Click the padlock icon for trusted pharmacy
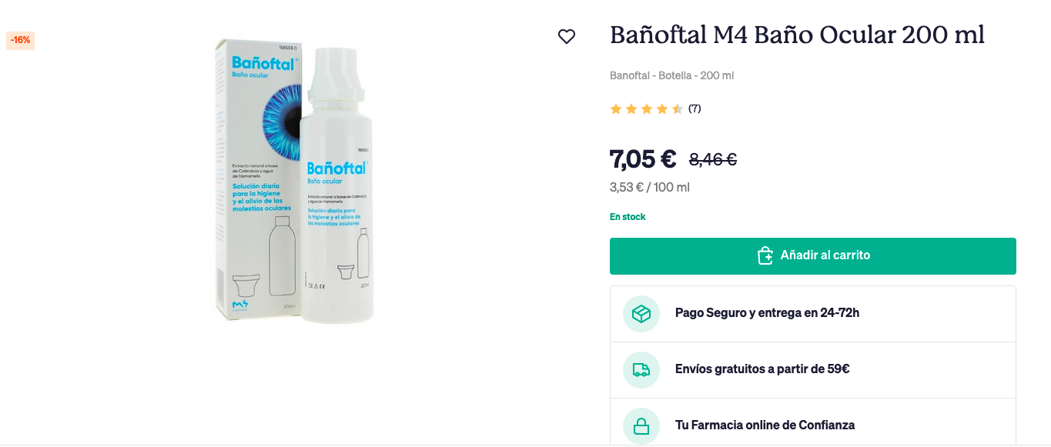 tap(641, 426)
